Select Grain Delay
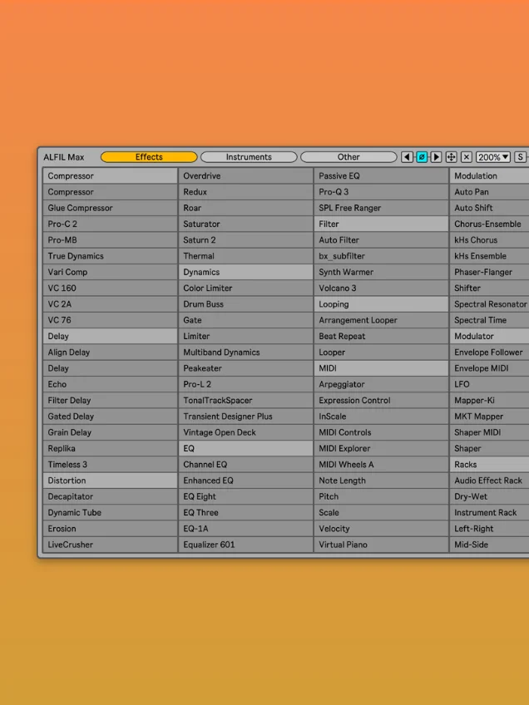Screen dimensions: 529x705 tap(110, 432)
